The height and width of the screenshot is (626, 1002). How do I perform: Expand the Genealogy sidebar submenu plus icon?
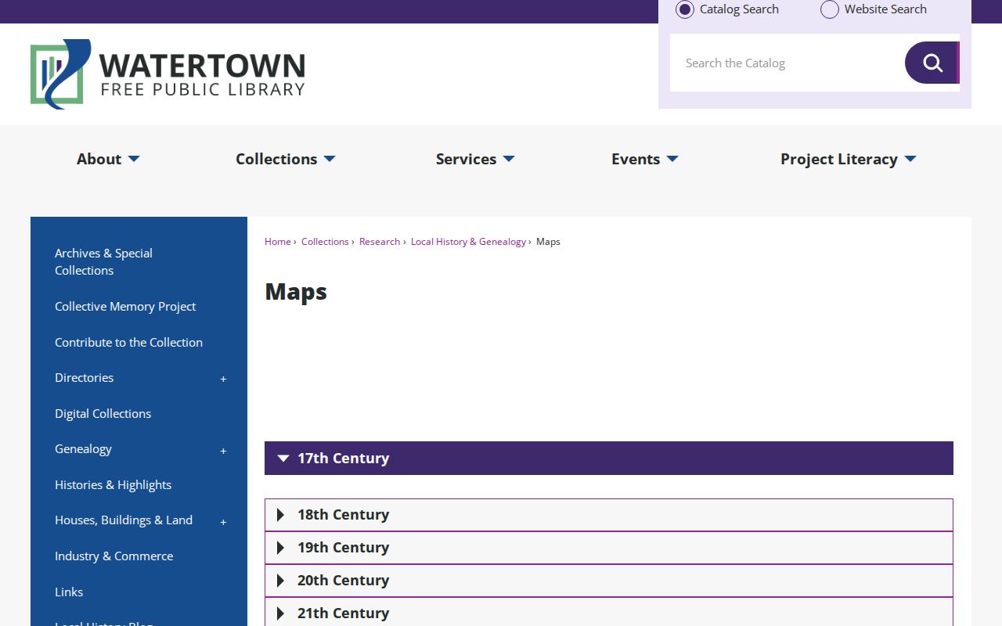(223, 451)
